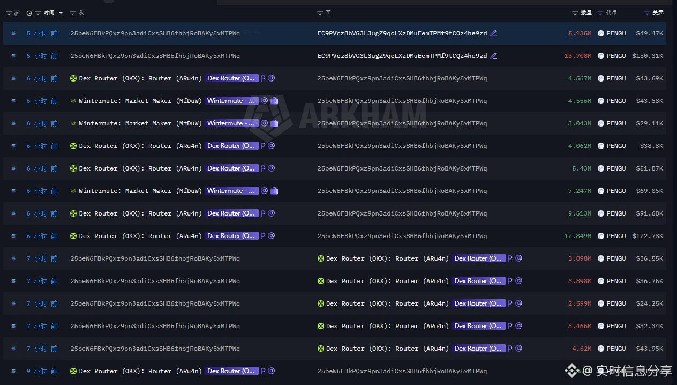Open the filter icon for the 从 column
The width and height of the screenshot is (677, 385).
tap(73, 13)
